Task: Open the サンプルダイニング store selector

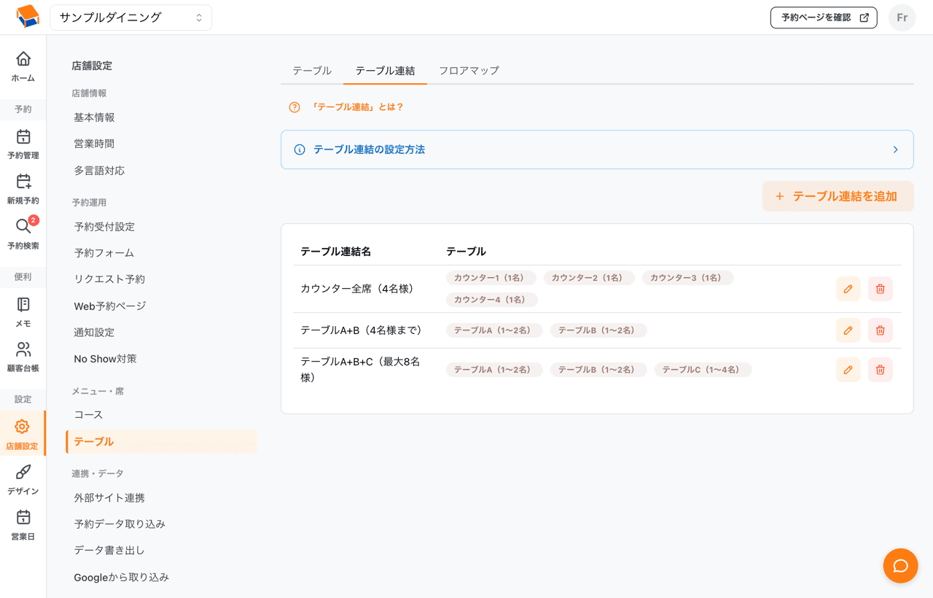Action: (131, 18)
